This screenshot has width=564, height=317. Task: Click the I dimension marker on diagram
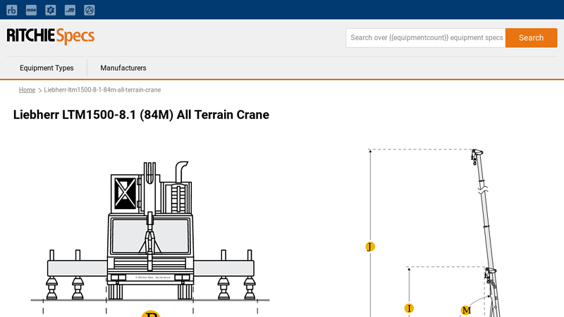[409, 309]
